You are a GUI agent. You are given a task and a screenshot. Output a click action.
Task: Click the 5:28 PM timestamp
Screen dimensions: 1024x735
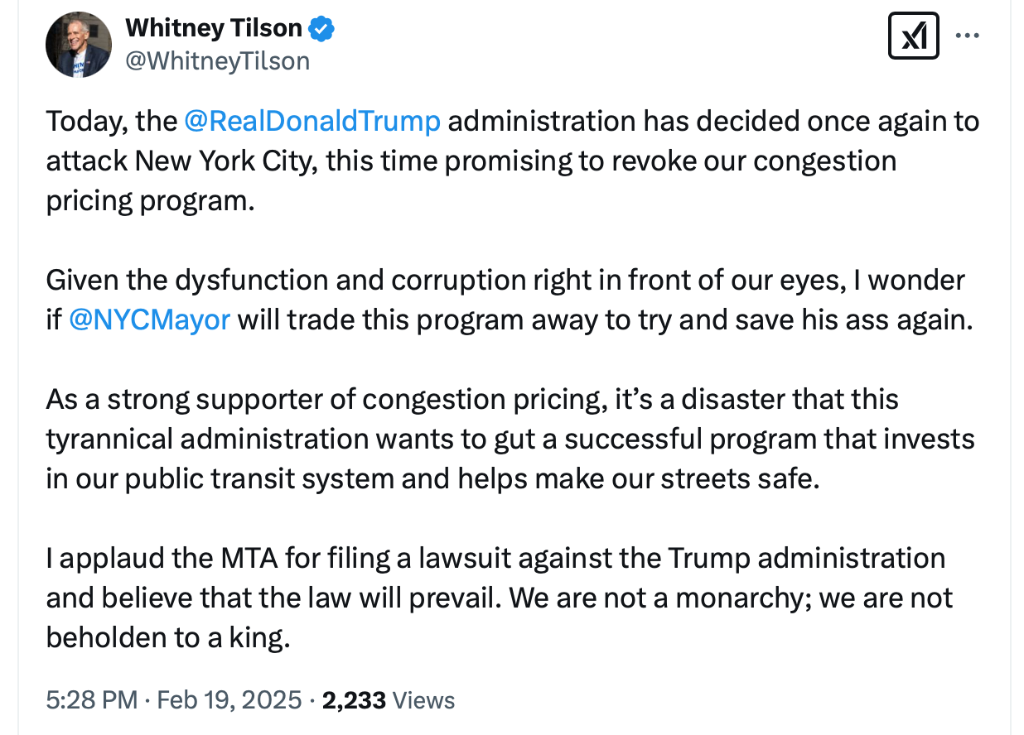coord(91,700)
